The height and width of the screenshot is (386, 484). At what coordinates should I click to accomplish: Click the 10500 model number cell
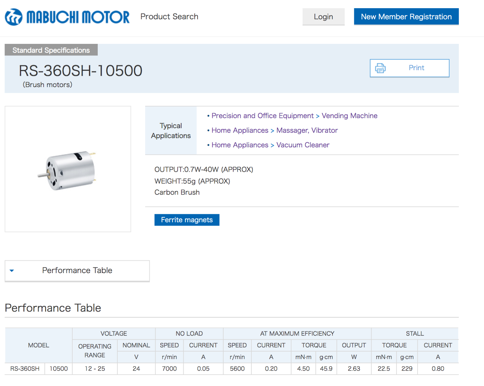(x=59, y=369)
